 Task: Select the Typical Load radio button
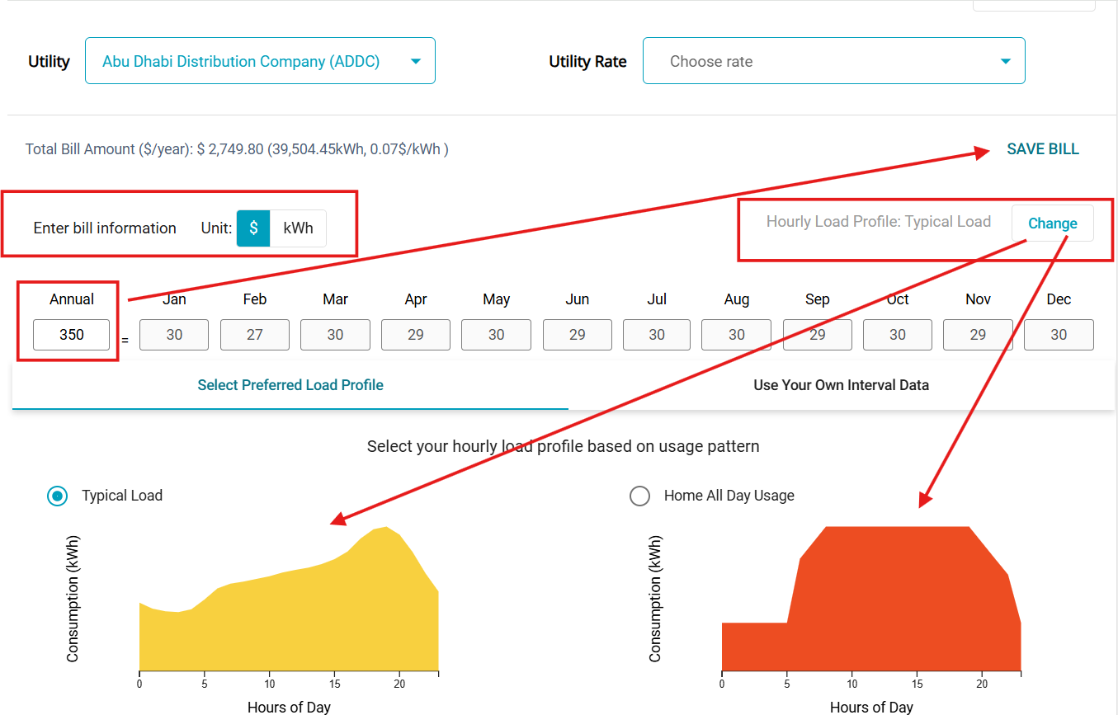(x=58, y=496)
